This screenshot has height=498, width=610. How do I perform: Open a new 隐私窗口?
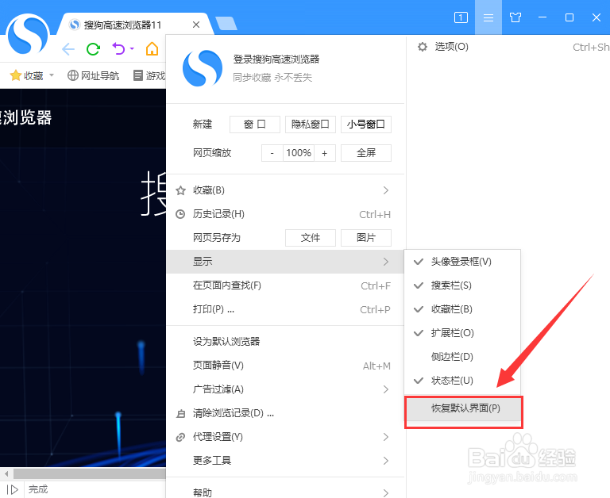311,125
